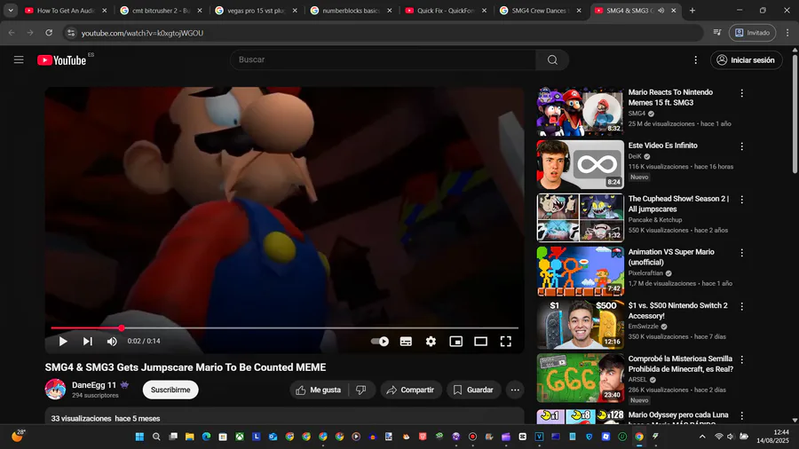Switch to vegas pro 15 vst tab
The width and height of the screenshot is (799, 449).
click(256, 10)
